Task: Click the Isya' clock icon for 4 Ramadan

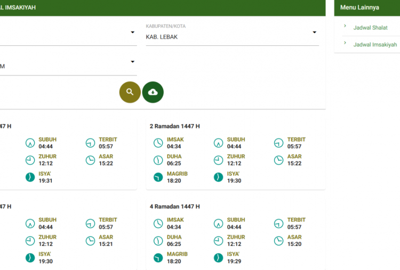Action: (x=218, y=257)
